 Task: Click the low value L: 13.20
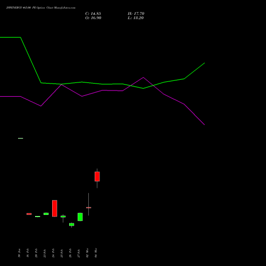(136, 18)
